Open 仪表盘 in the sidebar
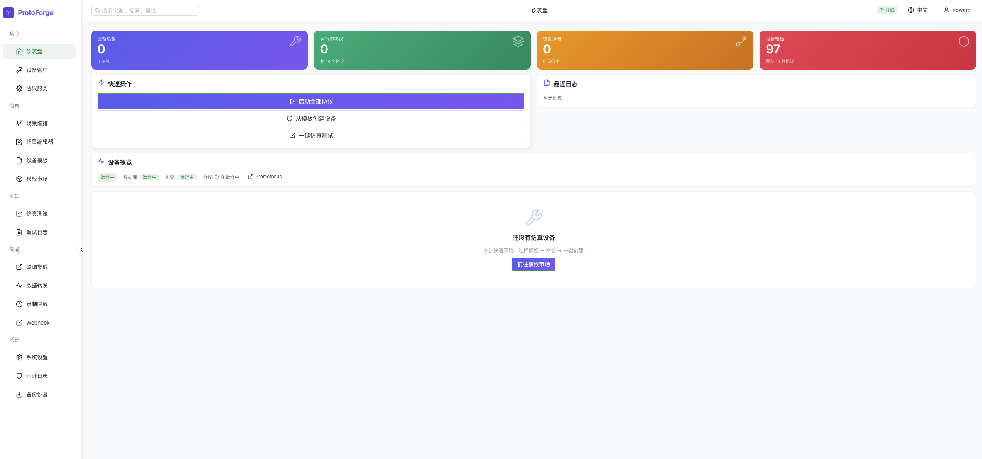This screenshot has height=459, width=982. (39, 51)
